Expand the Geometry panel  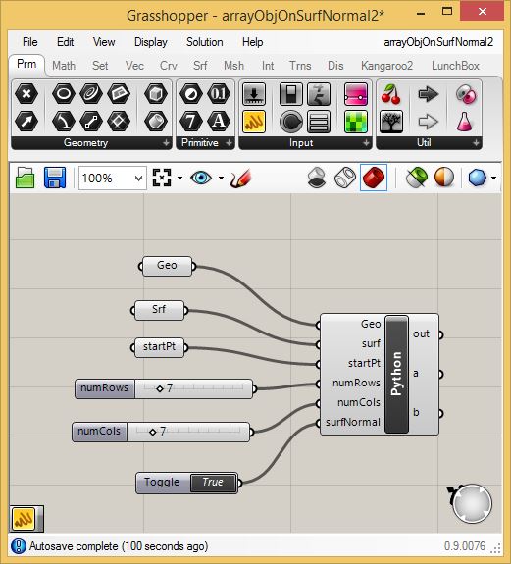click(x=166, y=143)
